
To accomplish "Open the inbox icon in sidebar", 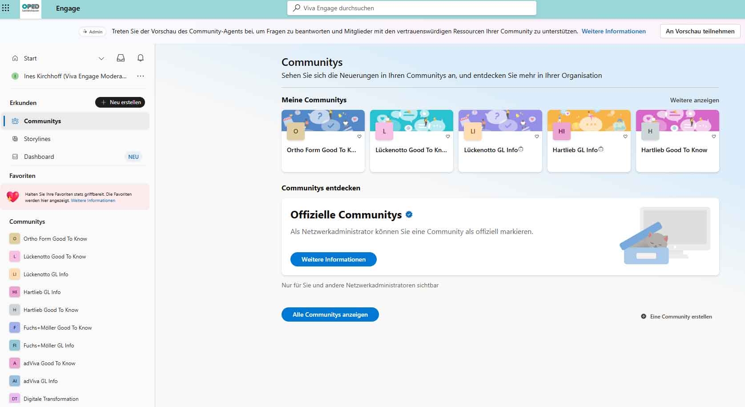I will [x=121, y=58].
